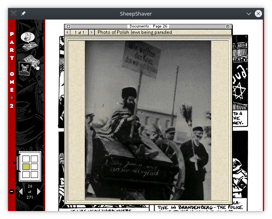Click the photo of the paraded men
This screenshot has width=272, height=219.
[x=148, y=120]
